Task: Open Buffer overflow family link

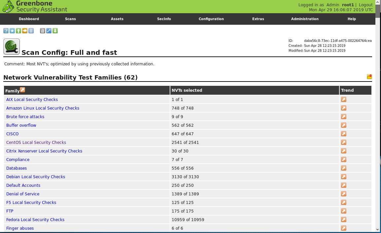Action: coord(21,125)
